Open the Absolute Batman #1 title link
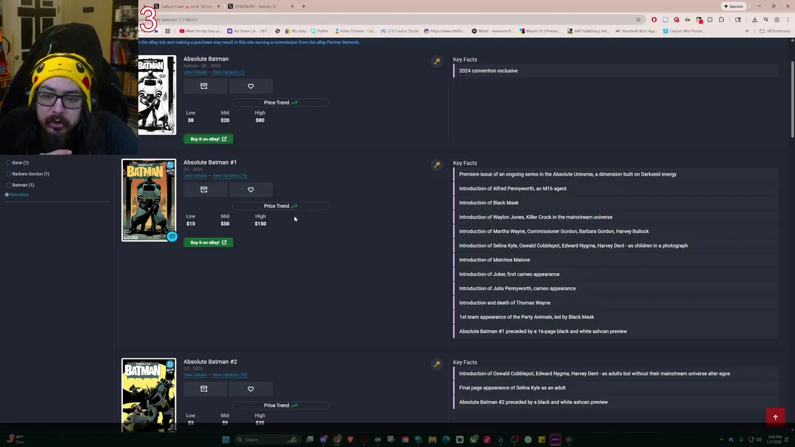The width and height of the screenshot is (795, 447). point(210,163)
